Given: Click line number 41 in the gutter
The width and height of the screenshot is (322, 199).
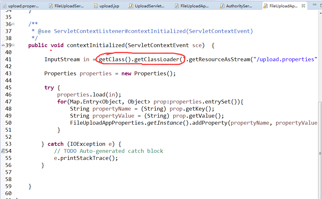Looking at the screenshot, I should tap(8, 59).
